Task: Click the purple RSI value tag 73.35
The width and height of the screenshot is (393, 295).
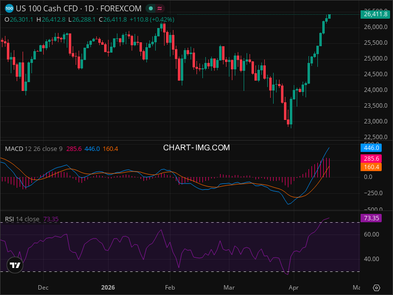Action: 371,218
